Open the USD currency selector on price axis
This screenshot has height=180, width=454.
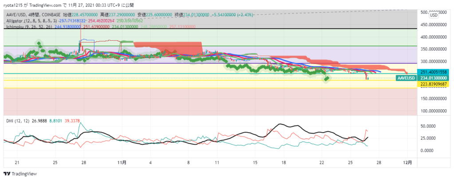(x=434, y=15)
